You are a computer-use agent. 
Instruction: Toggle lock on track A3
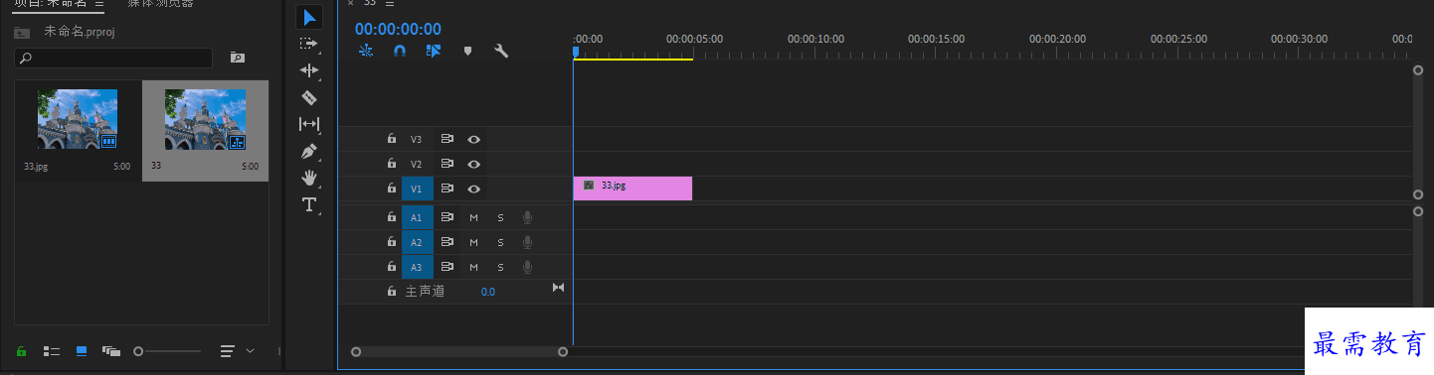point(392,266)
